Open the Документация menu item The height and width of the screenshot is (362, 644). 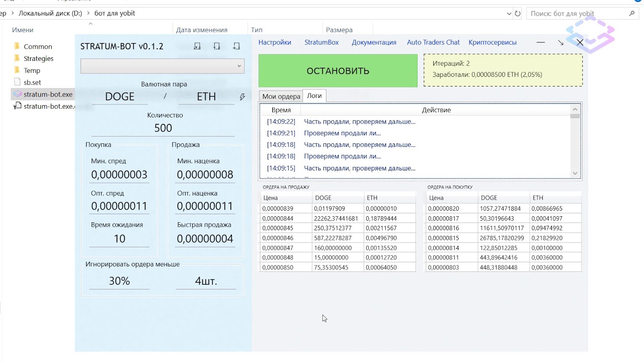(374, 42)
